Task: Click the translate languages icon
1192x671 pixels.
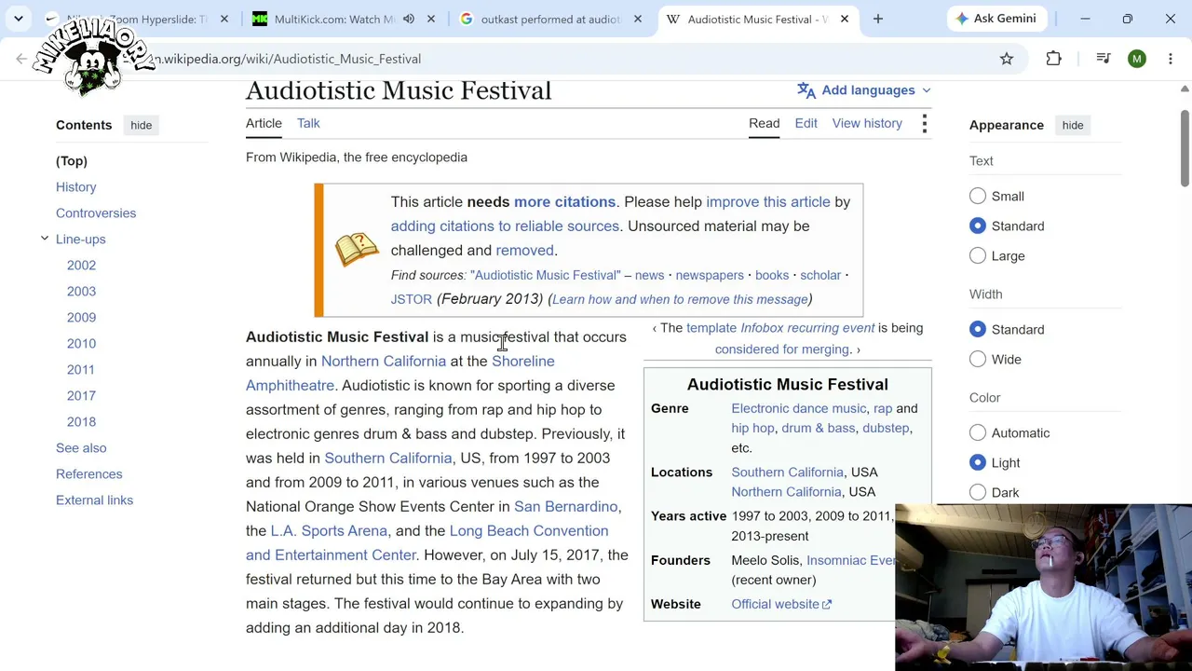Action: (806, 90)
